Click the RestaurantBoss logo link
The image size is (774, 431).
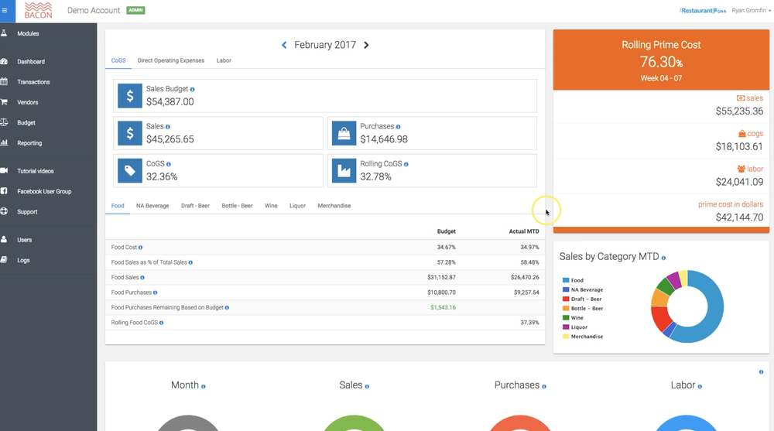point(703,10)
